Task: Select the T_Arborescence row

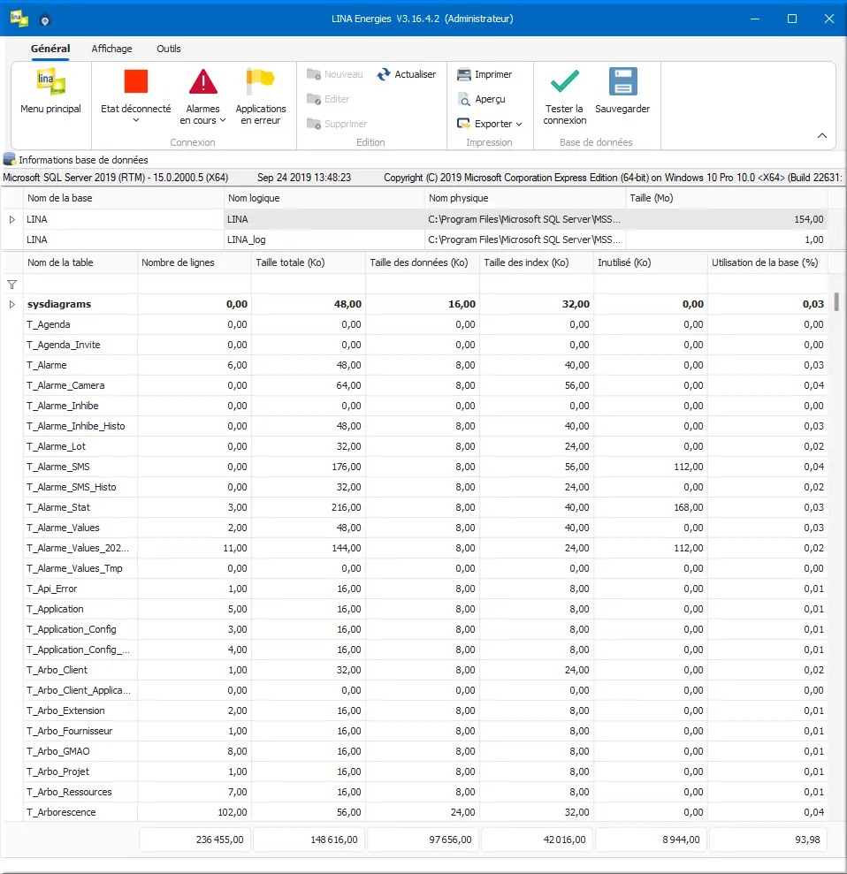Action: [x=425, y=812]
